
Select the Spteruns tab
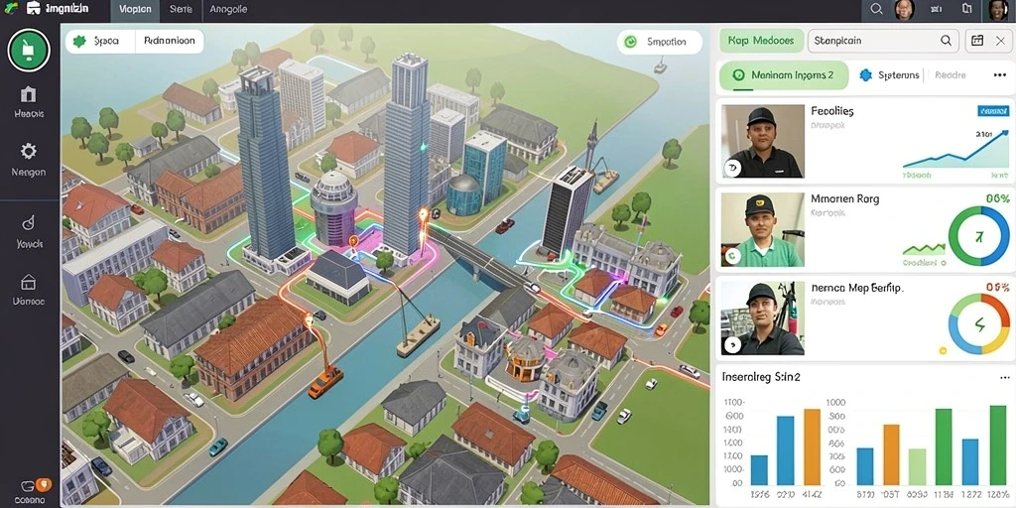pos(890,75)
